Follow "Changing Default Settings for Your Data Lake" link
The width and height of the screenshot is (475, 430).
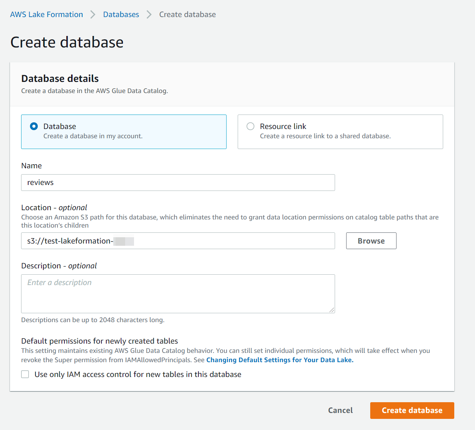click(x=280, y=360)
